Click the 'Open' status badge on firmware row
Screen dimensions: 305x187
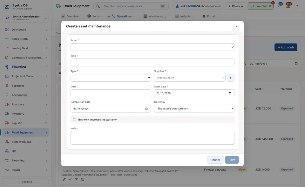[242, 170]
